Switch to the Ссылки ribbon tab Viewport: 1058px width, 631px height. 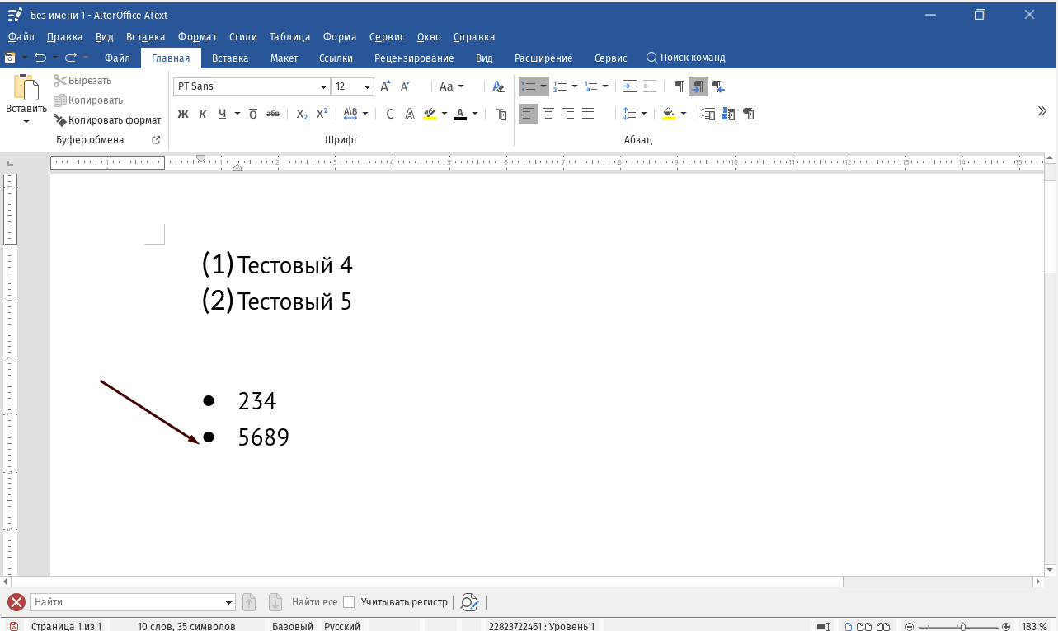336,58
